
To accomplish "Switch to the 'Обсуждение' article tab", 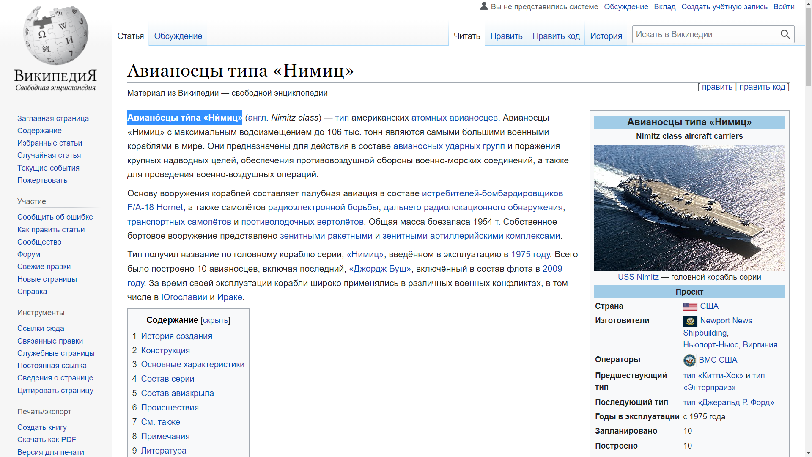I will [x=178, y=36].
